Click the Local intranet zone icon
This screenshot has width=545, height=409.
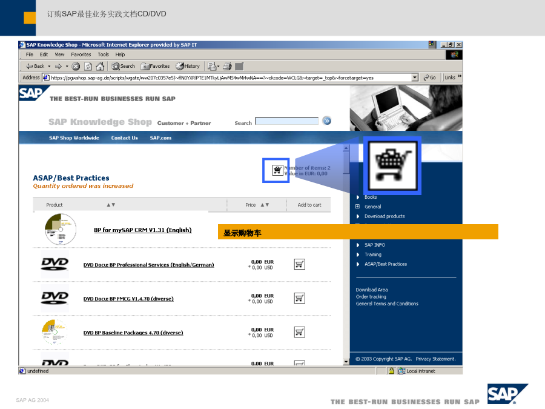[x=402, y=371]
